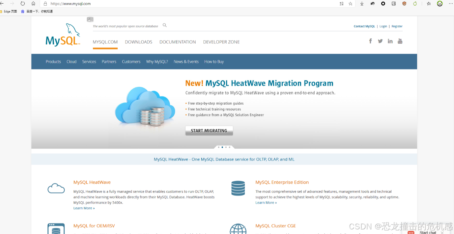Viewport: 454px width, 234px height.
Task: Open MySQL Twitter bird icon
Action: (380, 41)
